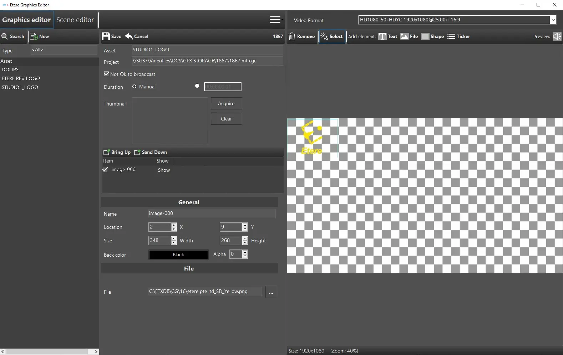Select the ETERE REV LOGO asset
Viewport: 563px width, 355px height.
click(21, 78)
